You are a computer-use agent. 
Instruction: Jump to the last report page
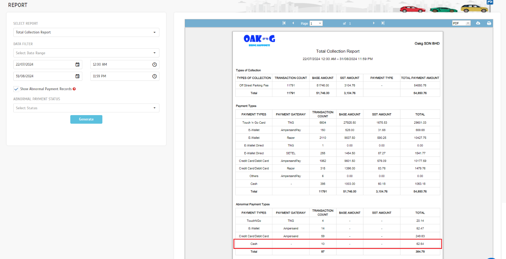tap(383, 23)
